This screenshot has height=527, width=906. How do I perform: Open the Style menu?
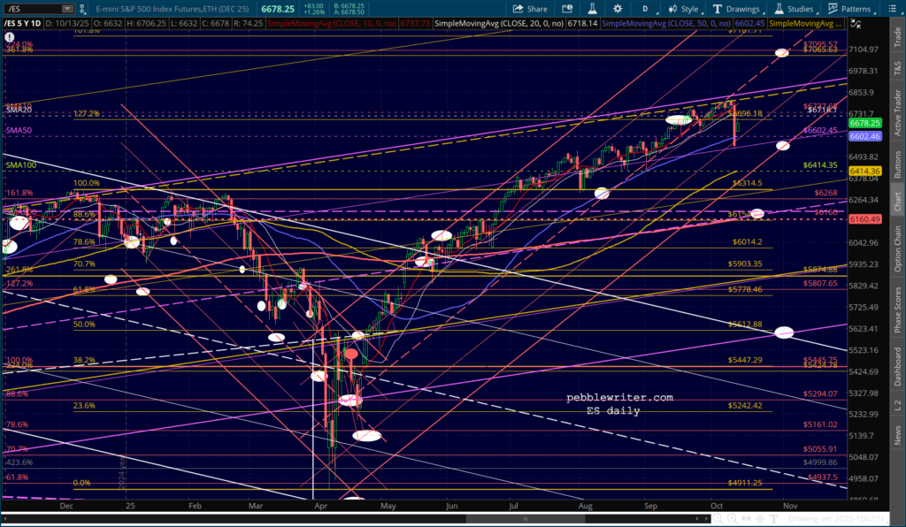684,9
